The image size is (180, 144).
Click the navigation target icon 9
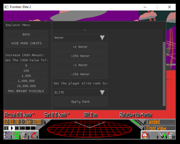[163, 135]
